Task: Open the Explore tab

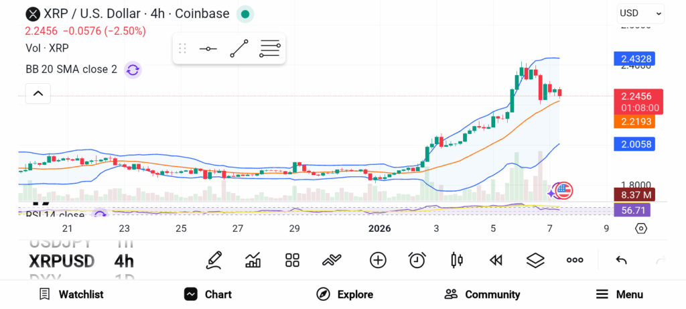Action: 345,294
